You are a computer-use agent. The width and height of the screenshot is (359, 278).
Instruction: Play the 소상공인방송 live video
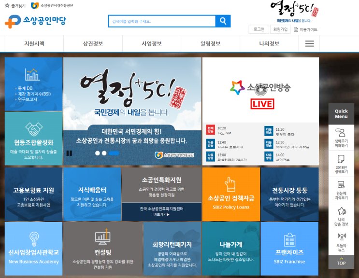pyautogui.click(x=260, y=90)
